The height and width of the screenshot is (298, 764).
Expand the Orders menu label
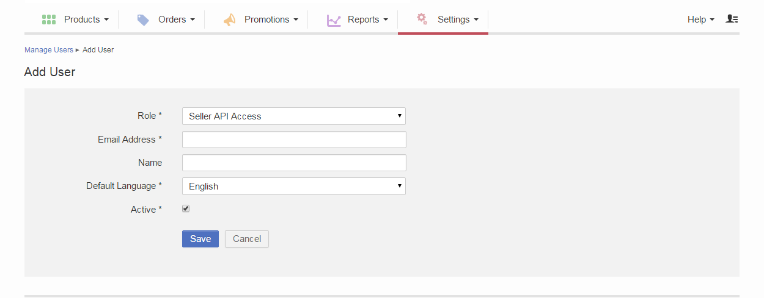click(176, 20)
